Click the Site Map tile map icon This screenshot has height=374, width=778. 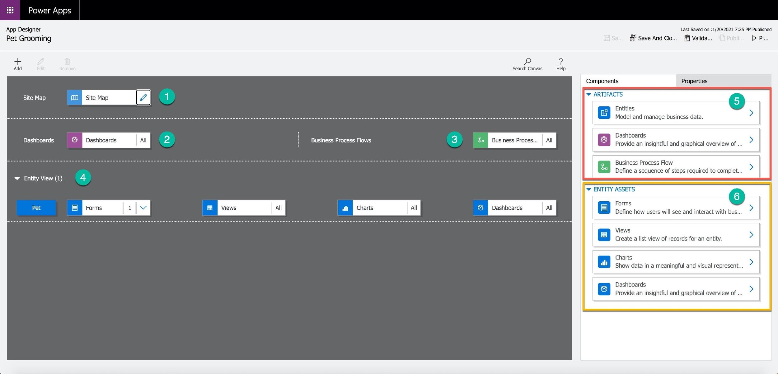click(x=75, y=97)
